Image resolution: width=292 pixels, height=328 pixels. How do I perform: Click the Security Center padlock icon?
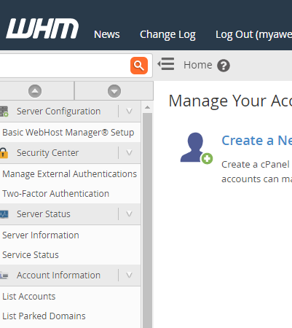tap(4, 153)
